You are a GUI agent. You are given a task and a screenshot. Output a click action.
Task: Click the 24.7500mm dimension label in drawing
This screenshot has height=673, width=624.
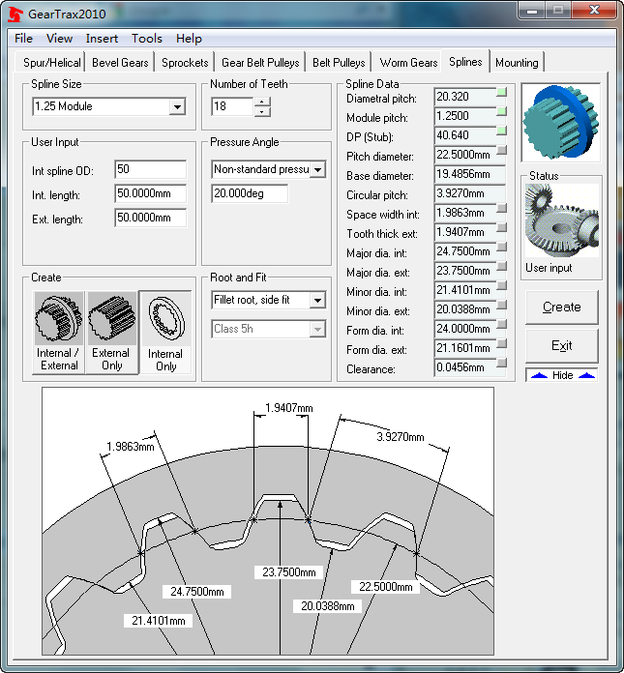[x=197, y=592]
